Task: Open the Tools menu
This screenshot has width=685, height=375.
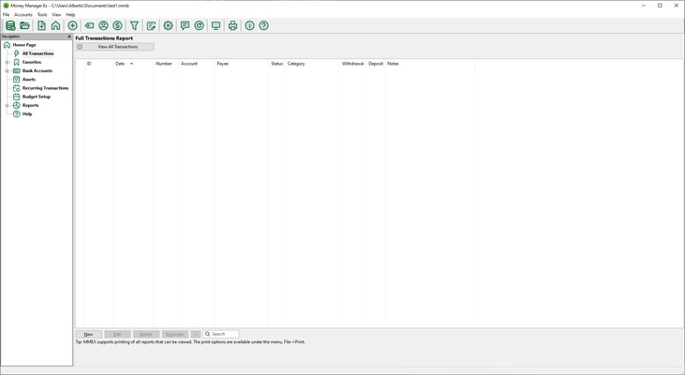Action: (x=42, y=14)
